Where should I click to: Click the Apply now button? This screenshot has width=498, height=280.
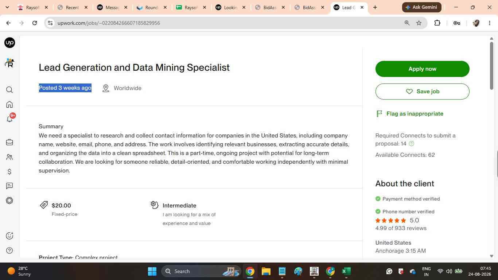[422, 69]
